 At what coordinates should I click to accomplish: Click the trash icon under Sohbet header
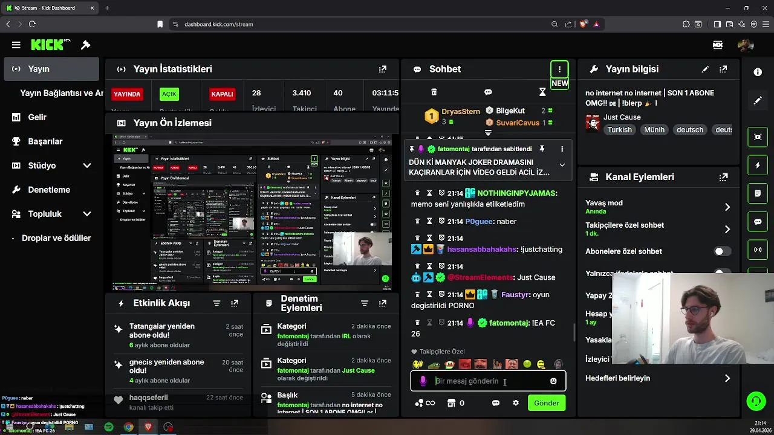pos(434,92)
